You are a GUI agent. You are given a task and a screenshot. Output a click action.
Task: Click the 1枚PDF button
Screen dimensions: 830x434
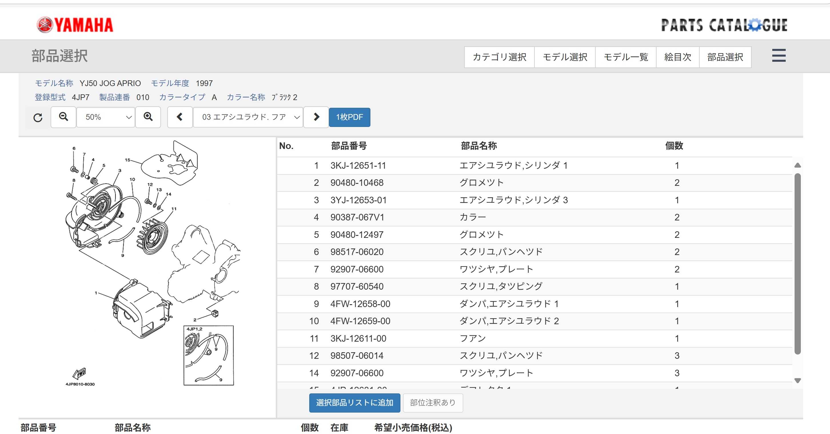pyautogui.click(x=349, y=117)
